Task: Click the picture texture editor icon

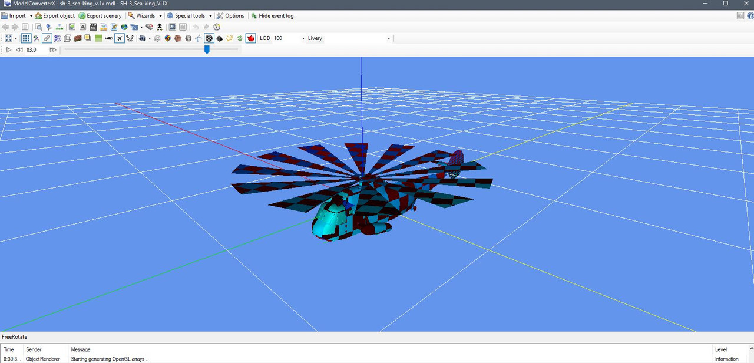Action: (x=104, y=27)
